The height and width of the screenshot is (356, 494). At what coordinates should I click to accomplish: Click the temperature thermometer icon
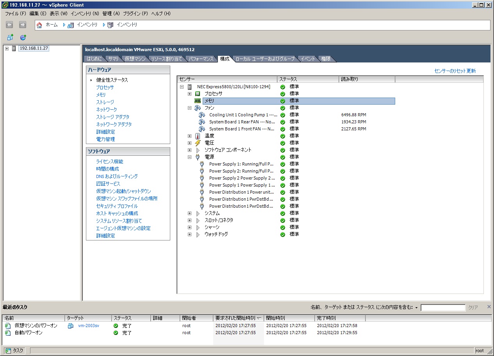point(198,136)
